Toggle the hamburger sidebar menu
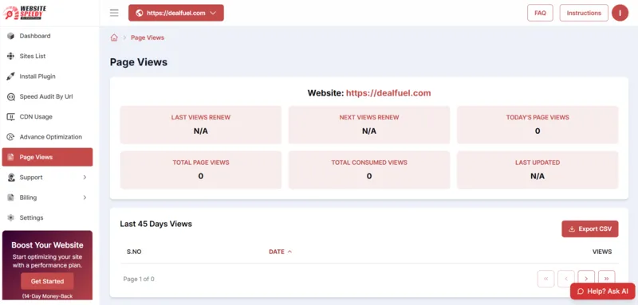This screenshot has height=305, width=638. (x=114, y=13)
